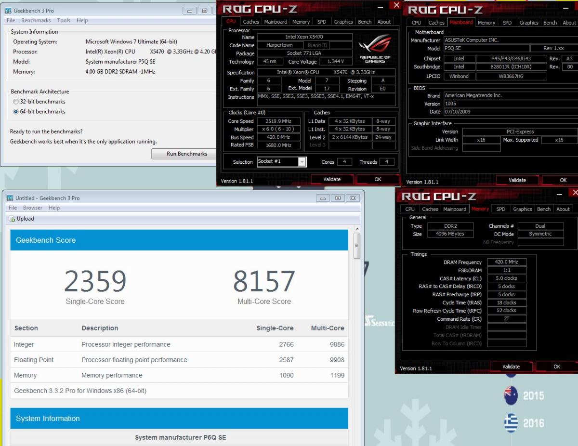This screenshot has height=446, width=578.
Task: Click OK in the CPU tab window
Action: tap(378, 179)
